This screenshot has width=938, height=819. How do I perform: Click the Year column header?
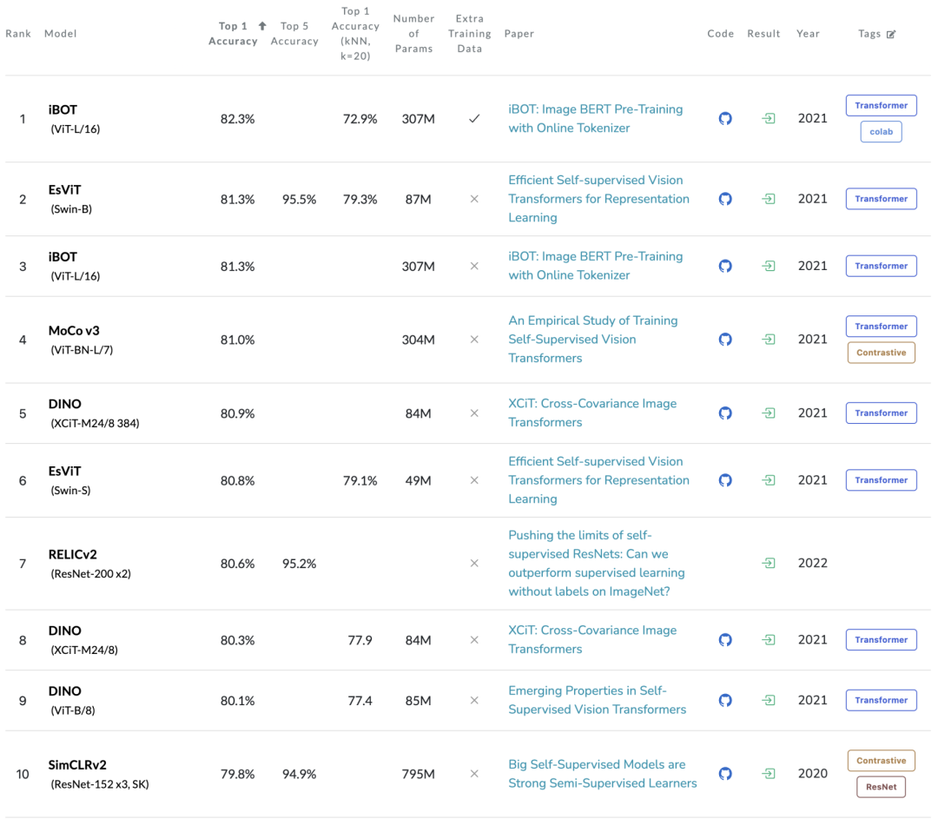tap(808, 34)
